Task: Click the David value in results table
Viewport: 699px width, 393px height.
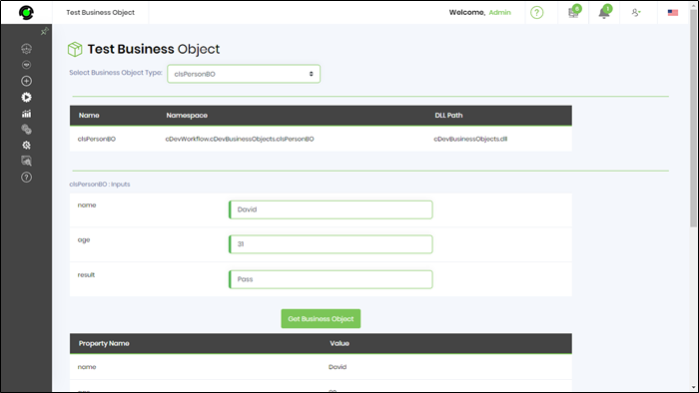Action: pos(338,367)
